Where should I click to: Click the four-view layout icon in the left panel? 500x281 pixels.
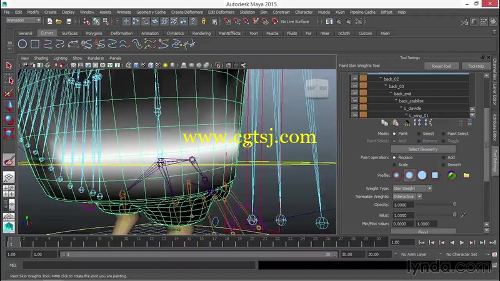(x=9, y=191)
